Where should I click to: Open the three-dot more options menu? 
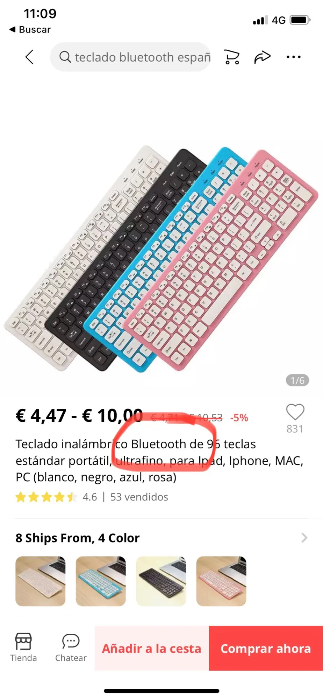tap(293, 57)
